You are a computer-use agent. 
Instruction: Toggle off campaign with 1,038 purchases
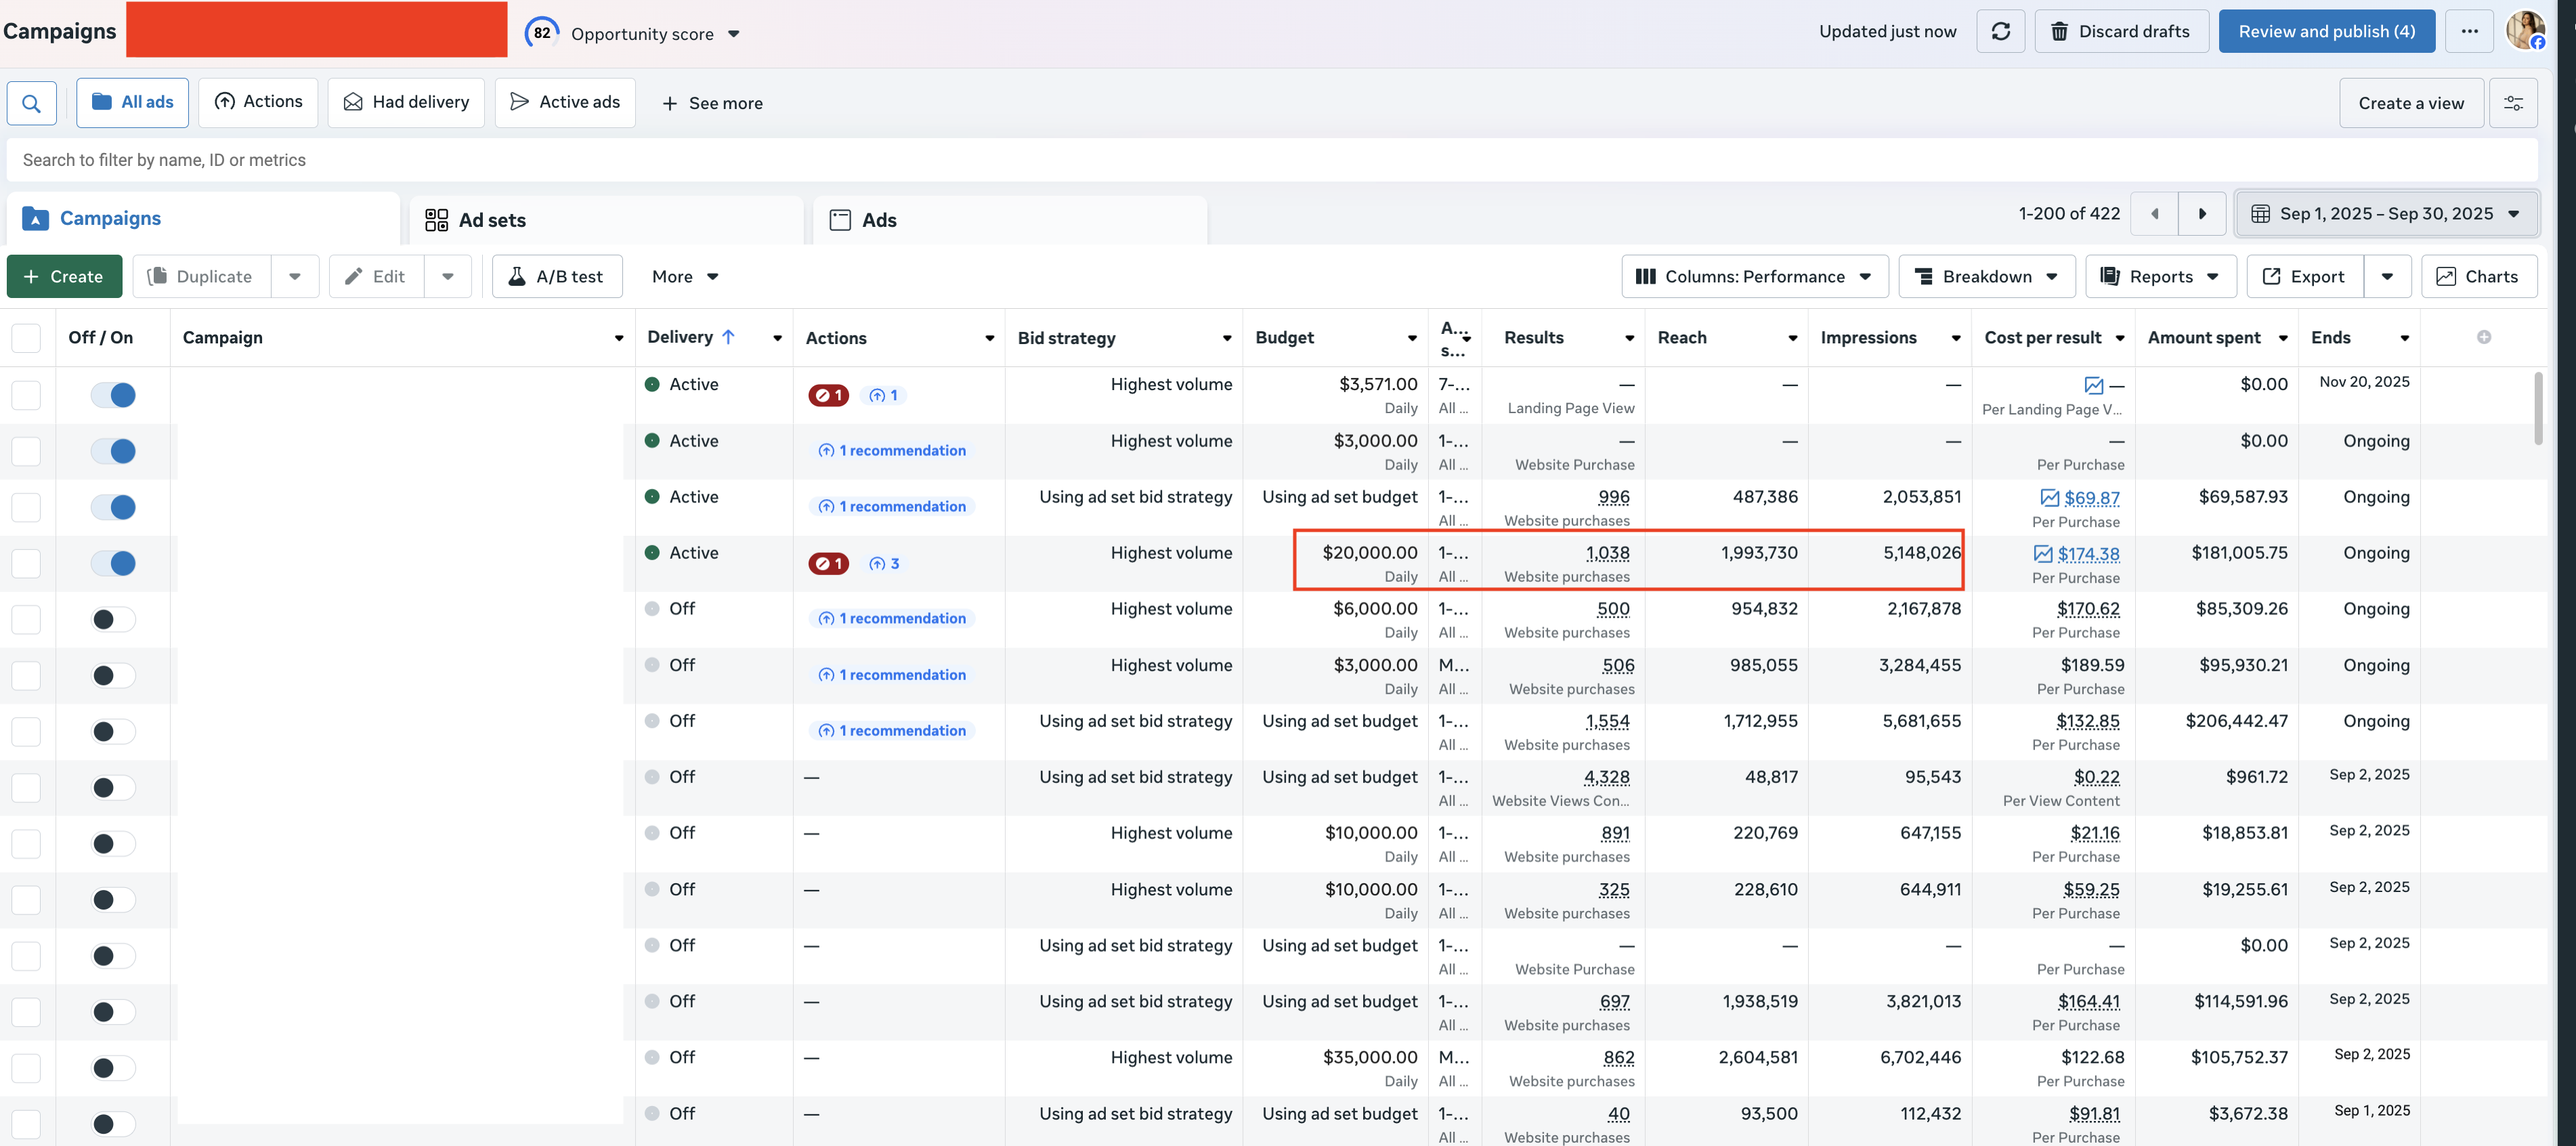click(113, 563)
